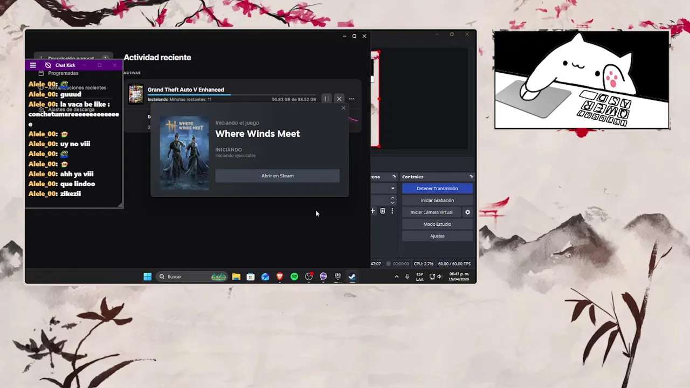
Task: Click the 60.00 / 60.00 FPS status text
Action: 454,264
